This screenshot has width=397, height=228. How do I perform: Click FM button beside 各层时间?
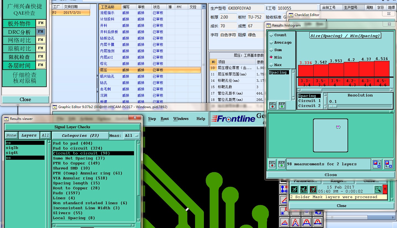[41, 65]
